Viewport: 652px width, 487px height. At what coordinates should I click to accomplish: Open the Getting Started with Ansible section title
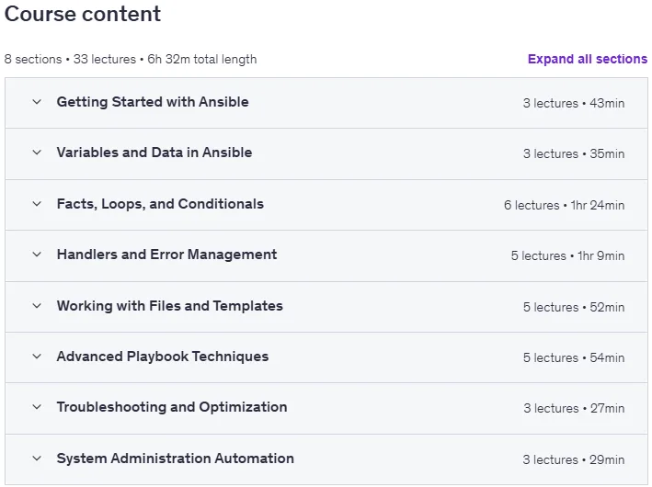point(153,102)
